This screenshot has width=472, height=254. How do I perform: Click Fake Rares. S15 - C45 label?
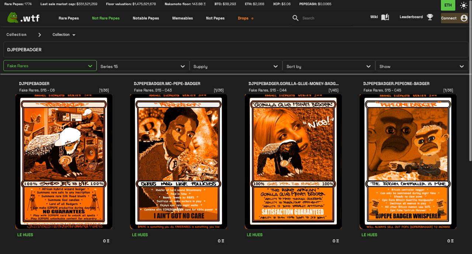[382, 90]
